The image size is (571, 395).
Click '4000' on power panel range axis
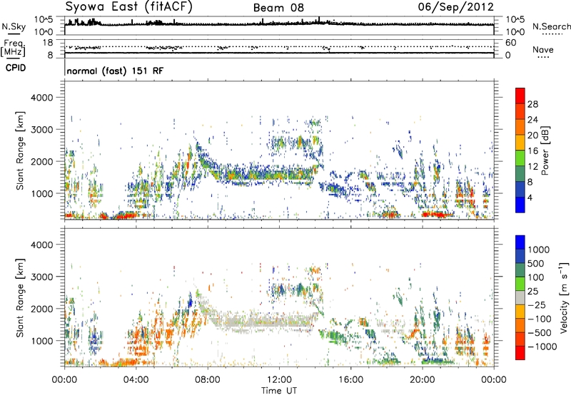[41, 98]
